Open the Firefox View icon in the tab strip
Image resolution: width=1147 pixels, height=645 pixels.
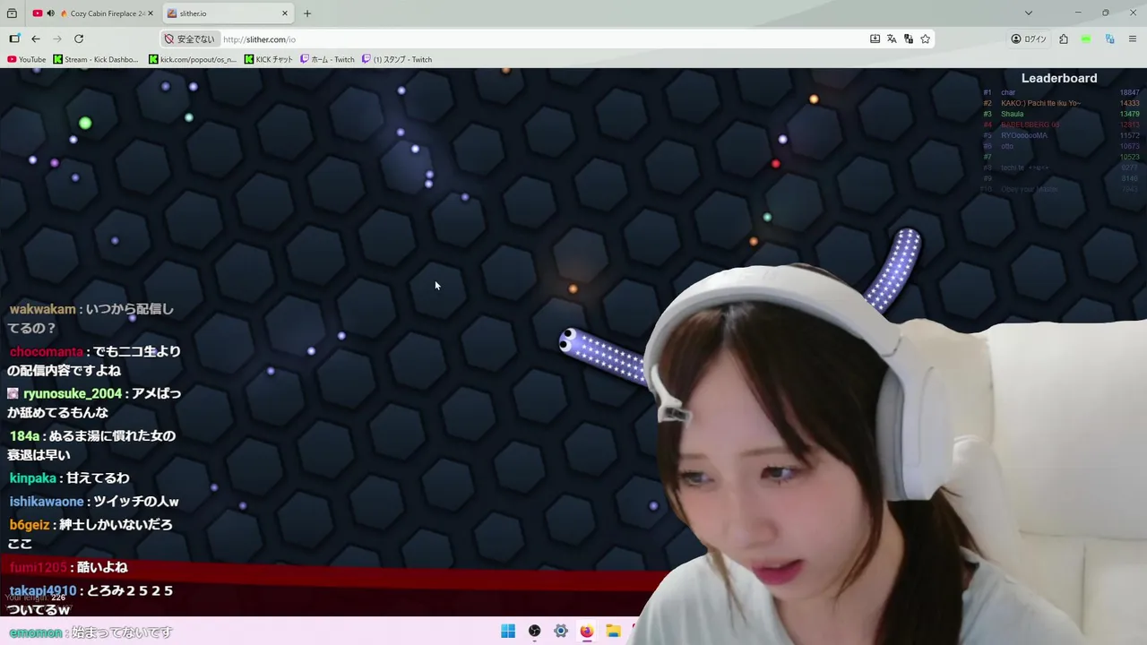(x=12, y=13)
